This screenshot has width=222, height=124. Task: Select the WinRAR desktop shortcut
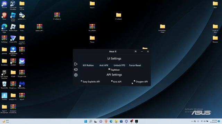click(13, 62)
